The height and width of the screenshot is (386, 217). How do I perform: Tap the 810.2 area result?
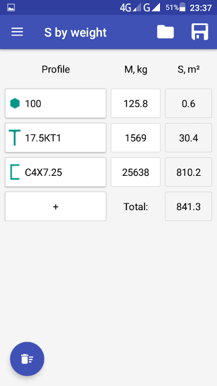pos(188,172)
